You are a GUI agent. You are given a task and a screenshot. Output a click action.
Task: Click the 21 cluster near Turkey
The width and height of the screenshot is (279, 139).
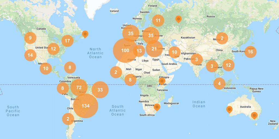pyautogui.click(x=154, y=49)
